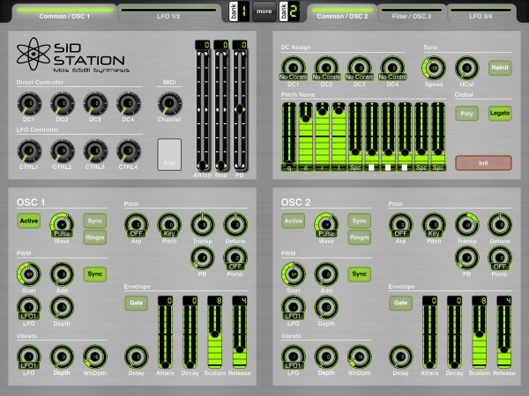Toggle the OSC 1 envelope Gate button
The image size is (529, 396).
[137, 303]
